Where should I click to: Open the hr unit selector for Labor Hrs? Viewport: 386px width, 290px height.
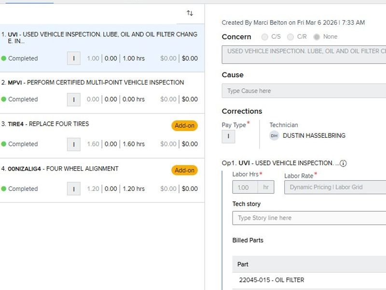[x=266, y=187]
